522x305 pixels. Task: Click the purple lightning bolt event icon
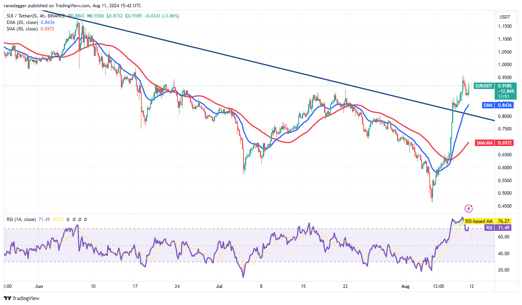coord(469,208)
